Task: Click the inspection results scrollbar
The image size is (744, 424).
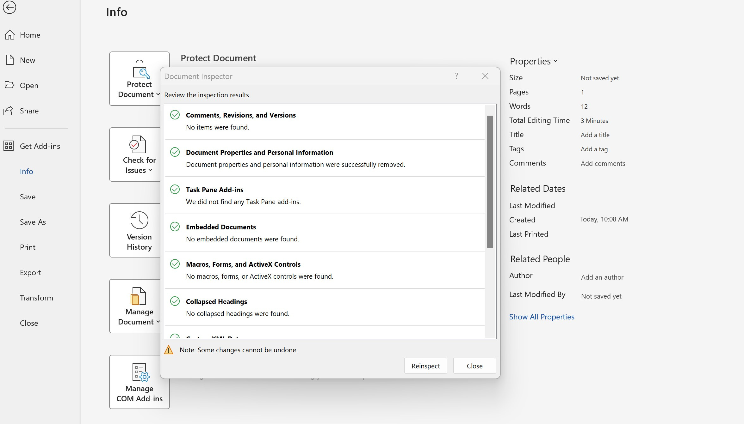Action: [490, 182]
